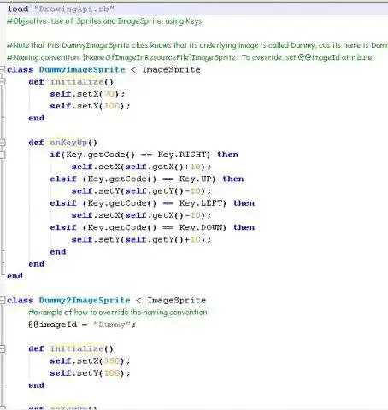Click the self.setX(self.getX()+10); line
The image size is (388, 410).
pyautogui.click(x=142, y=167)
